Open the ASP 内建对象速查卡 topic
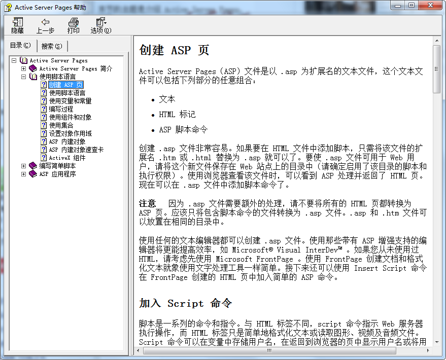 [x=76, y=150]
